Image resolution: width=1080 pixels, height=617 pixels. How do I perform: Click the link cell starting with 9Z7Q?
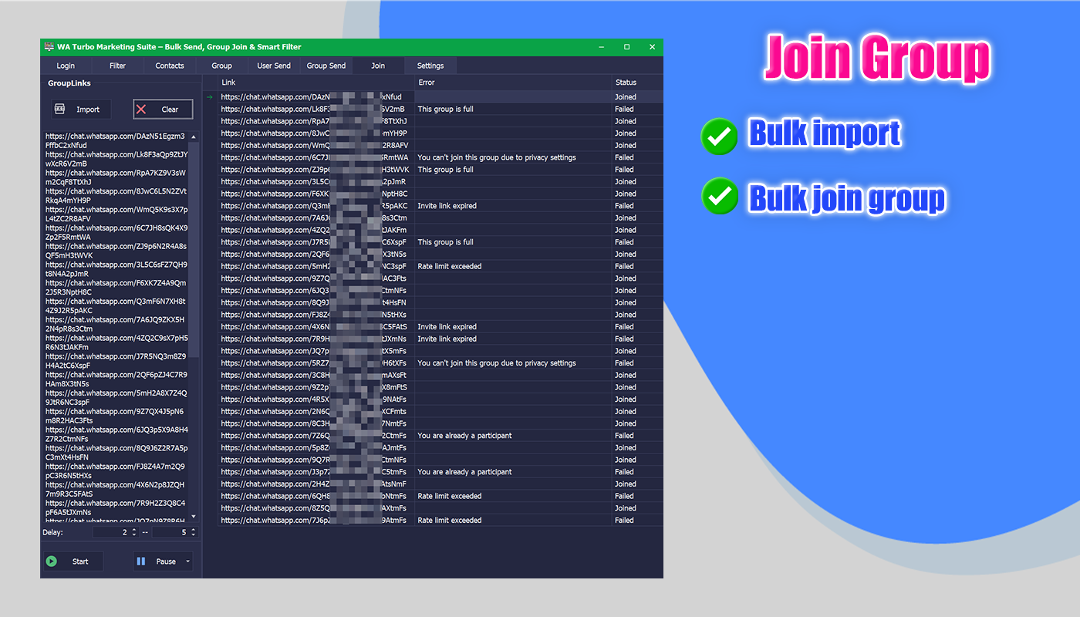coord(316,278)
